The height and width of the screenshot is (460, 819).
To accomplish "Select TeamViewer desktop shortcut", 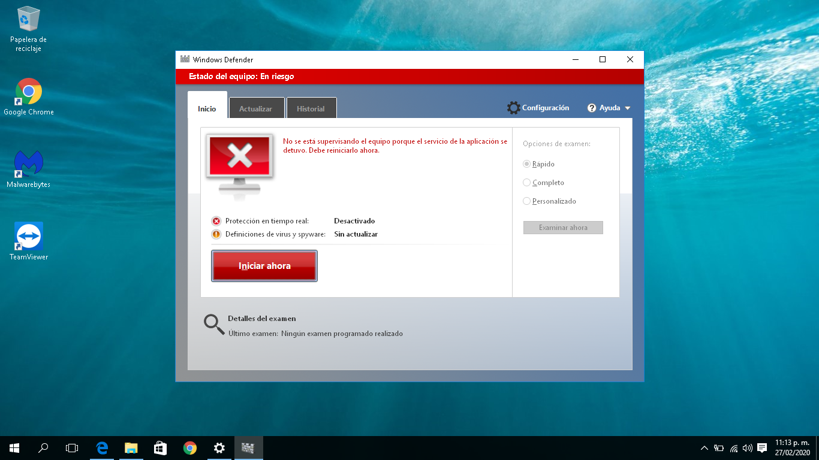I will (28, 241).
